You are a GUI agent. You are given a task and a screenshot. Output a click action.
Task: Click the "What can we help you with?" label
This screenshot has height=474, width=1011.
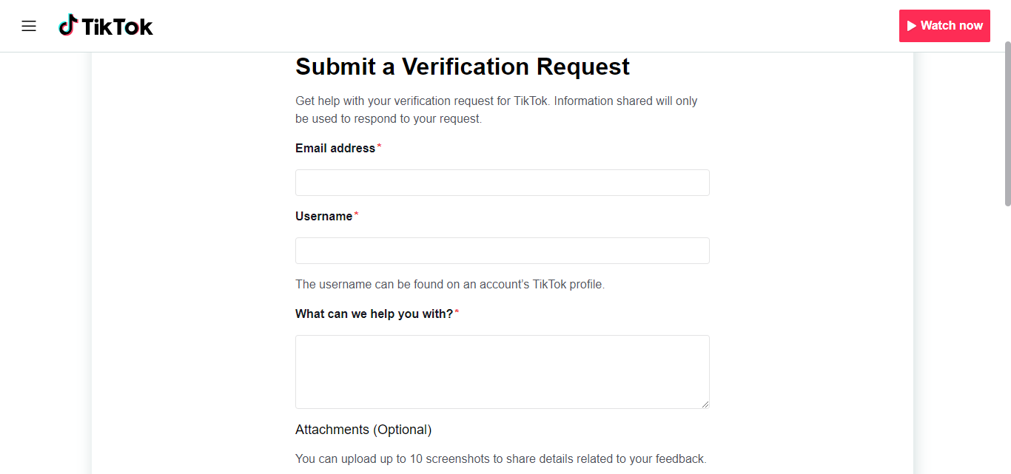(x=374, y=314)
